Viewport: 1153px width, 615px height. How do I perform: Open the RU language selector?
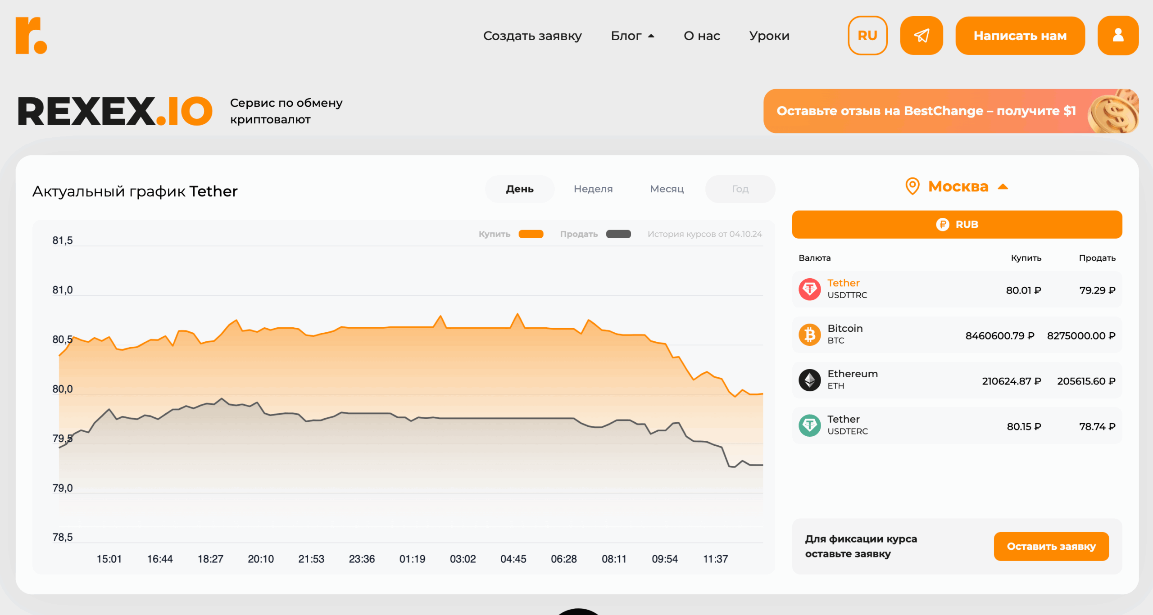tap(867, 36)
